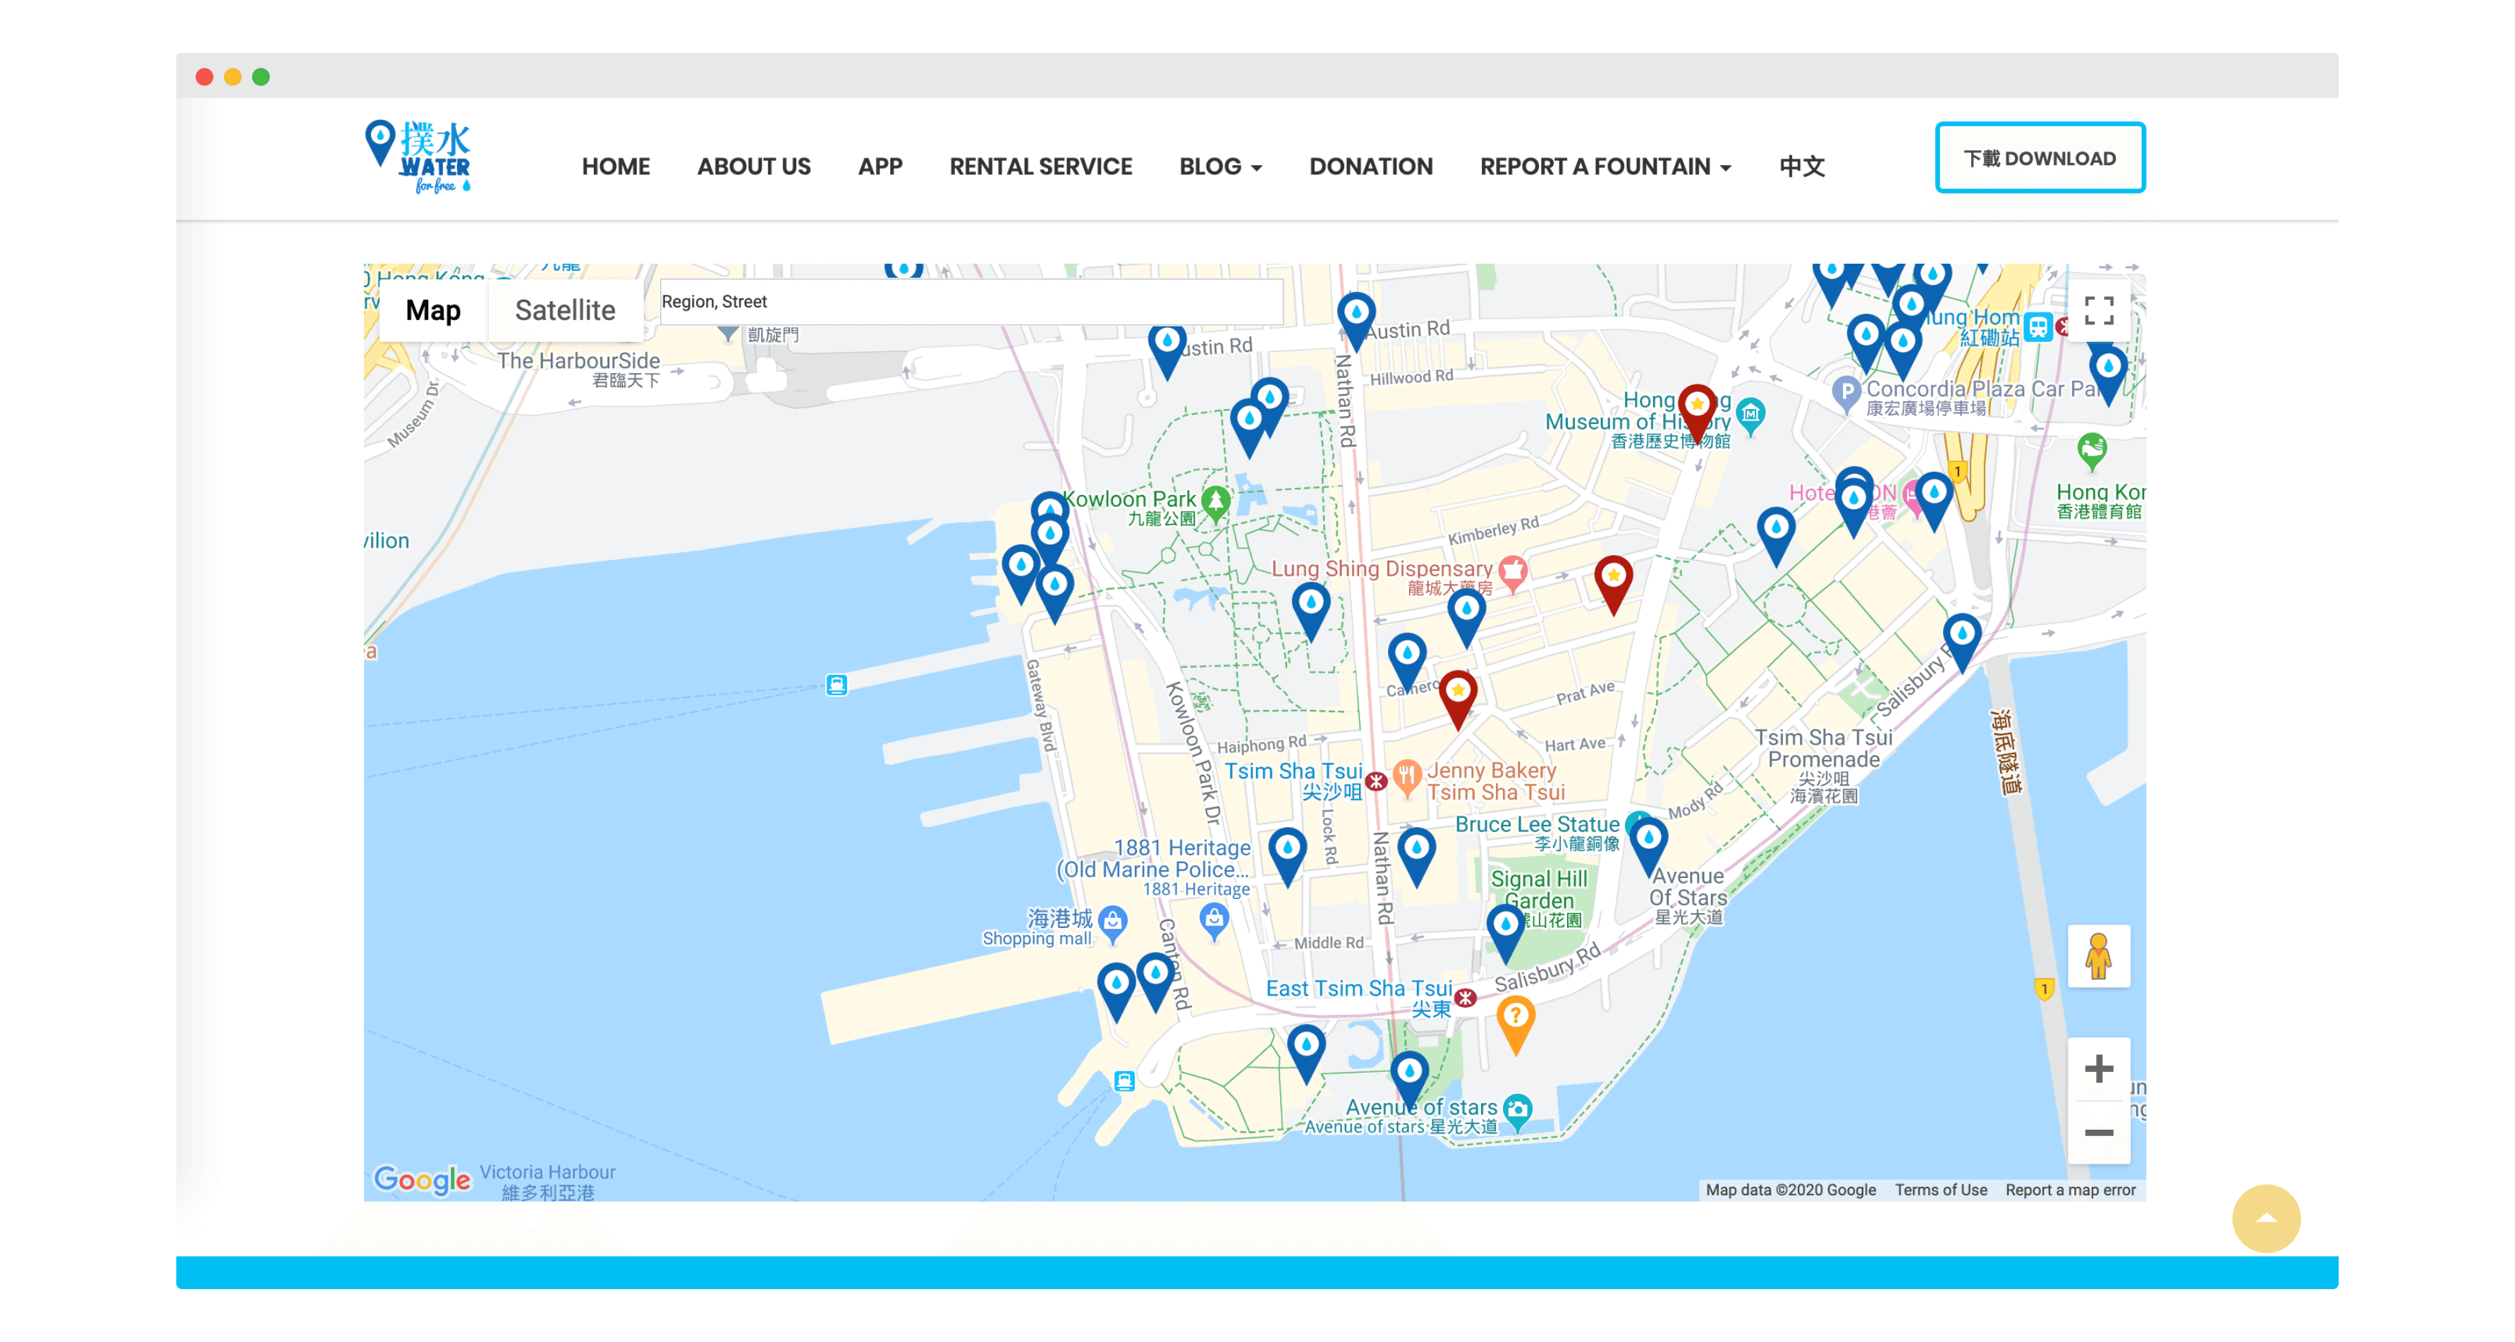Screen dimensions: 2515x1342
Task: Expand the BLOG dropdown
Action: [1219, 167]
